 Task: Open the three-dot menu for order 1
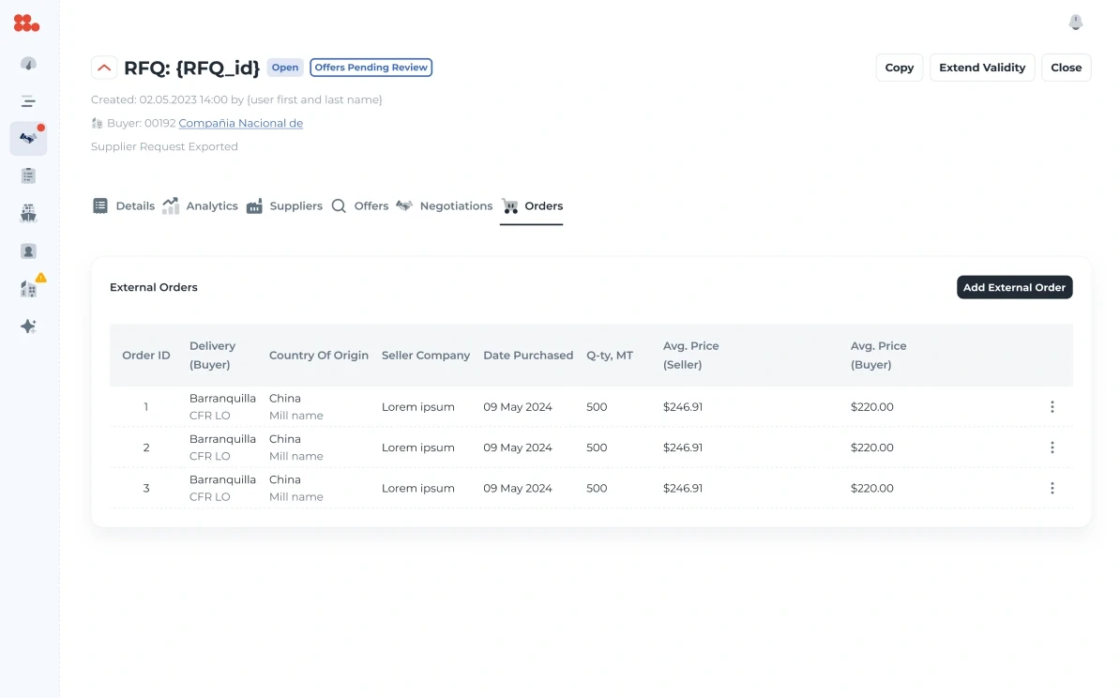(x=1052, y=407)
